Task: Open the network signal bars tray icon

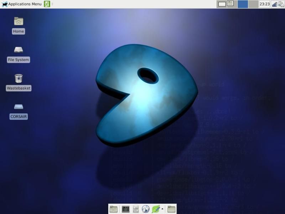Action: point(274,4)
